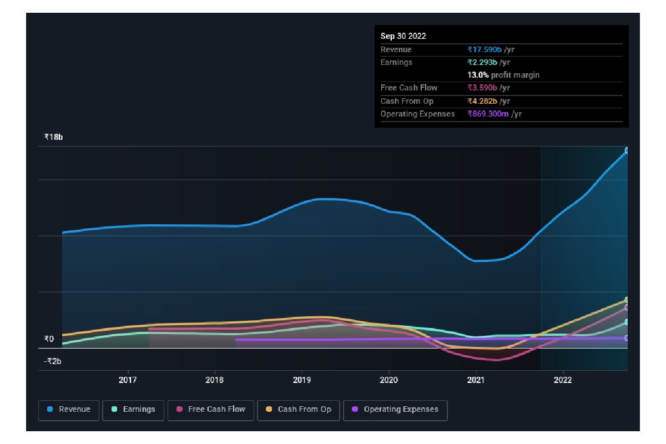The height and width of the screenshot is (444, 666).
Task: Click the purple Operating Expenses dot
Action: point(355,410)
